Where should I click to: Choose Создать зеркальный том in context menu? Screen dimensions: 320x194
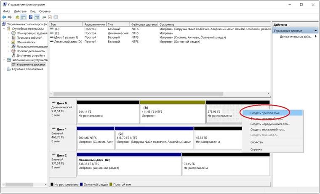(x=272, y=130)
